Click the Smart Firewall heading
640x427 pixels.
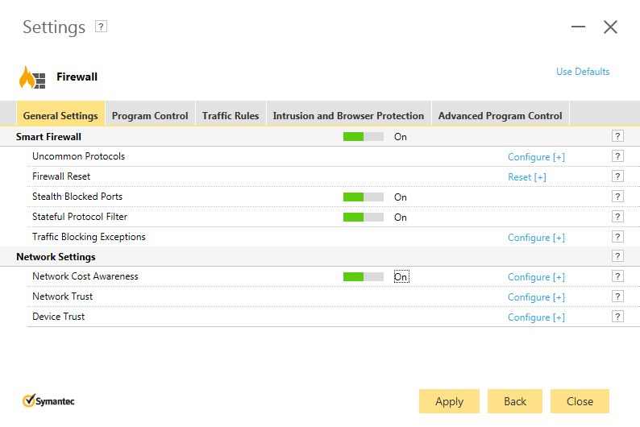(48, 137)
